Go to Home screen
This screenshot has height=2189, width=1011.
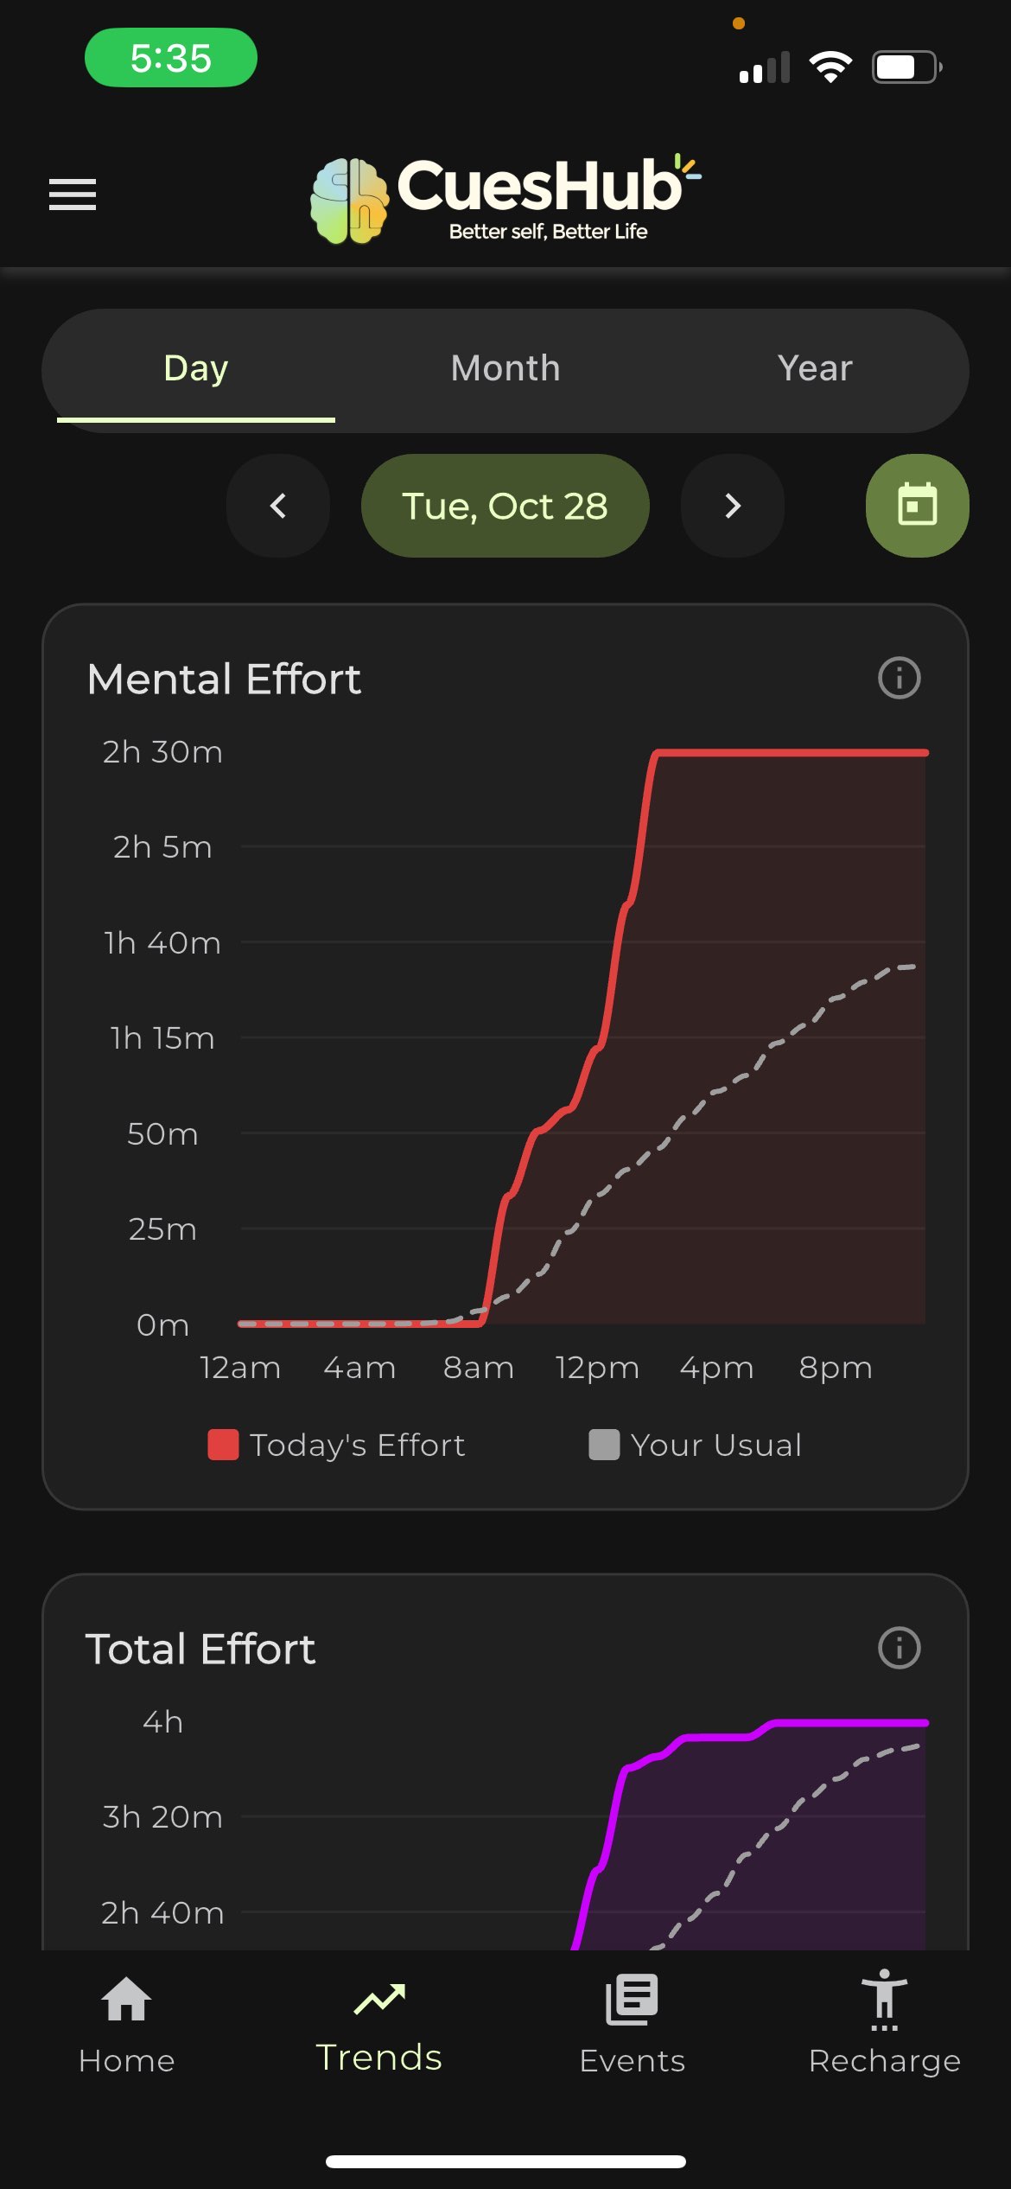[x=126, y=2023]
